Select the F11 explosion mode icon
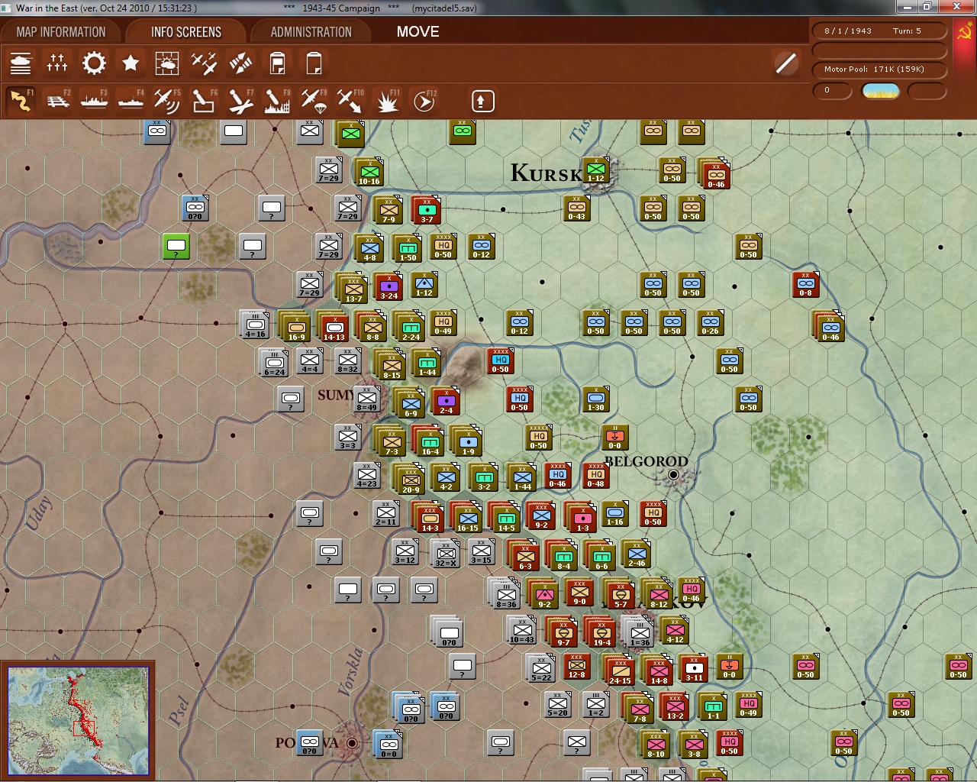 pos(387,101)
